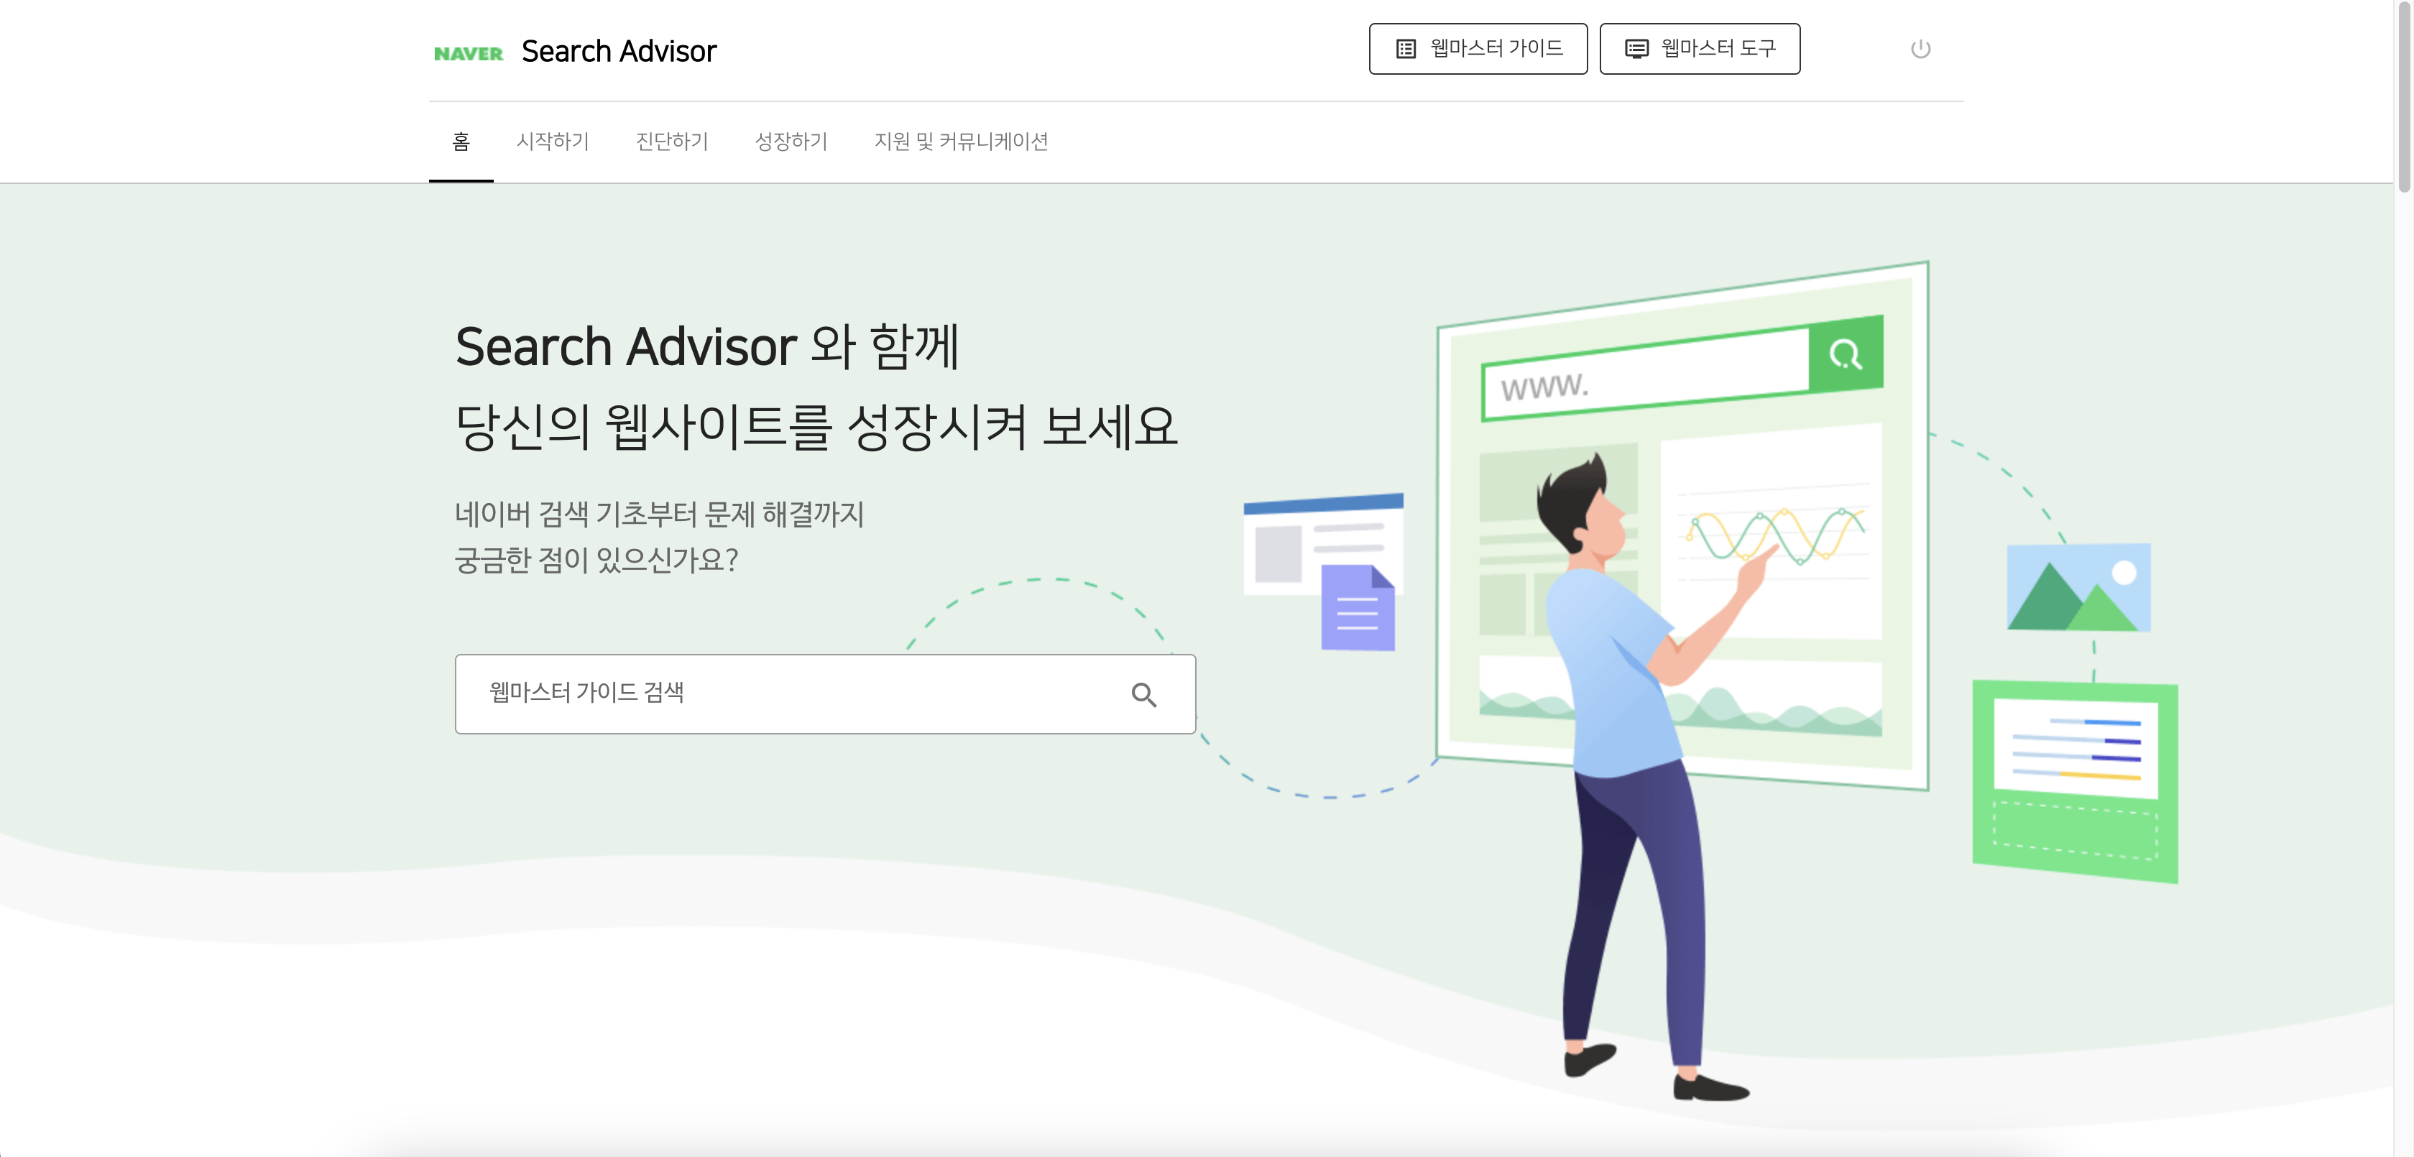Go to the 진단하기 tab

click(x=672, y=142)
